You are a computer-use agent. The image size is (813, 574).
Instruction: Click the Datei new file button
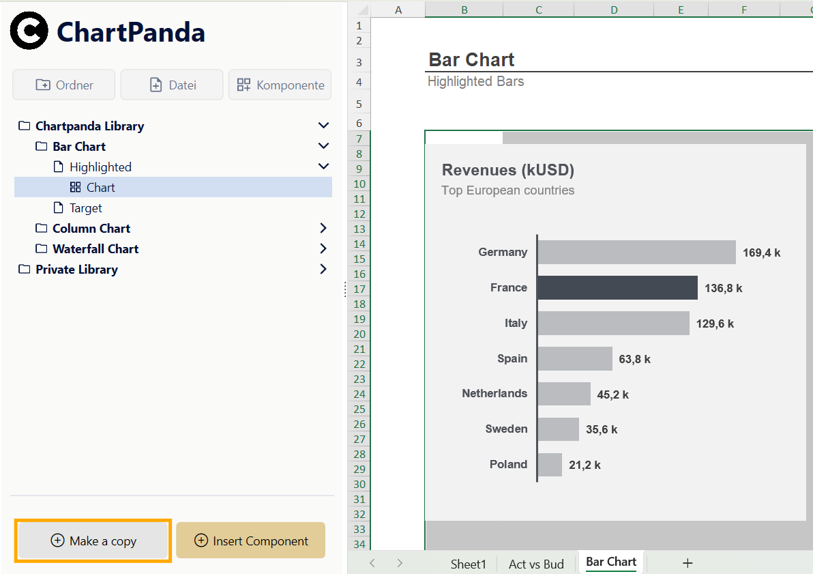pyautogui.click(x=172, y=85)
